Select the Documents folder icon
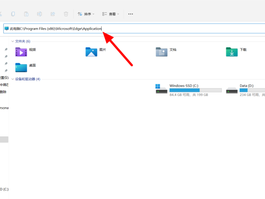The height and width of the screenshot is (199, 265). [x=162, y=52]
